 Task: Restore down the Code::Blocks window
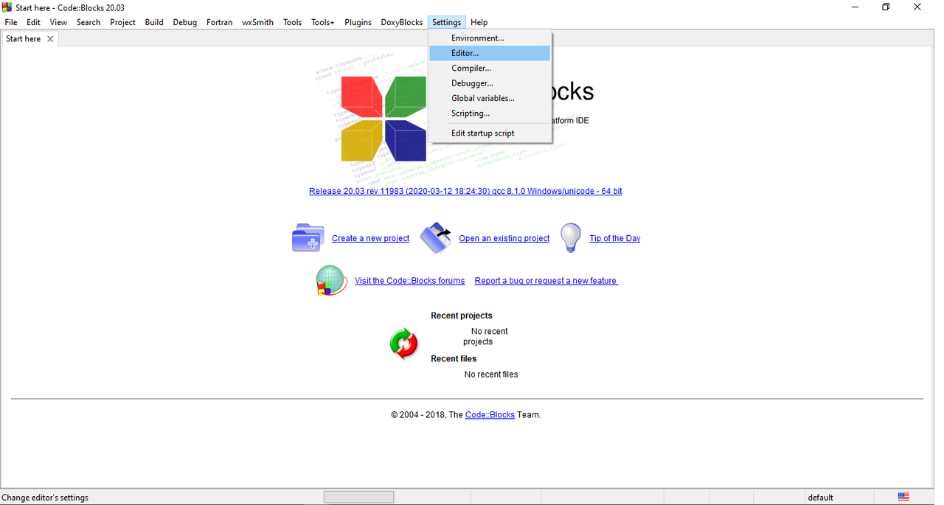click(x=886, y=7)
